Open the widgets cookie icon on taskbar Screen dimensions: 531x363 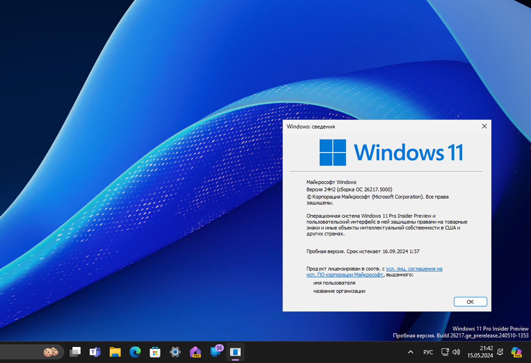(x=51, y=352)
